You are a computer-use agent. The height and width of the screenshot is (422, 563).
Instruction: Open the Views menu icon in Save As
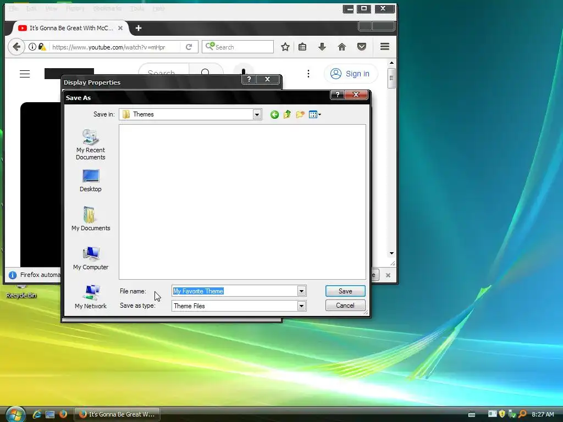315,114
